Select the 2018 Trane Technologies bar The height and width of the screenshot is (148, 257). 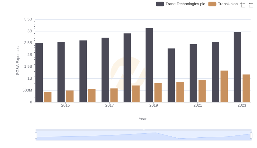click(x=127, y=68)
